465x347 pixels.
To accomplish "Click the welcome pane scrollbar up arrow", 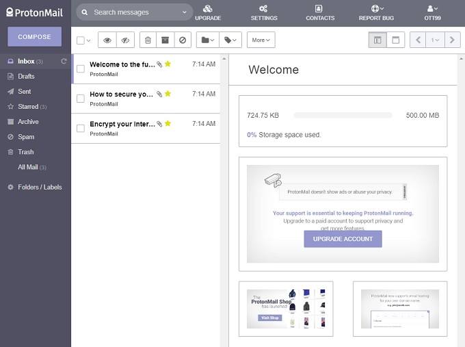I will pos(461,59).
